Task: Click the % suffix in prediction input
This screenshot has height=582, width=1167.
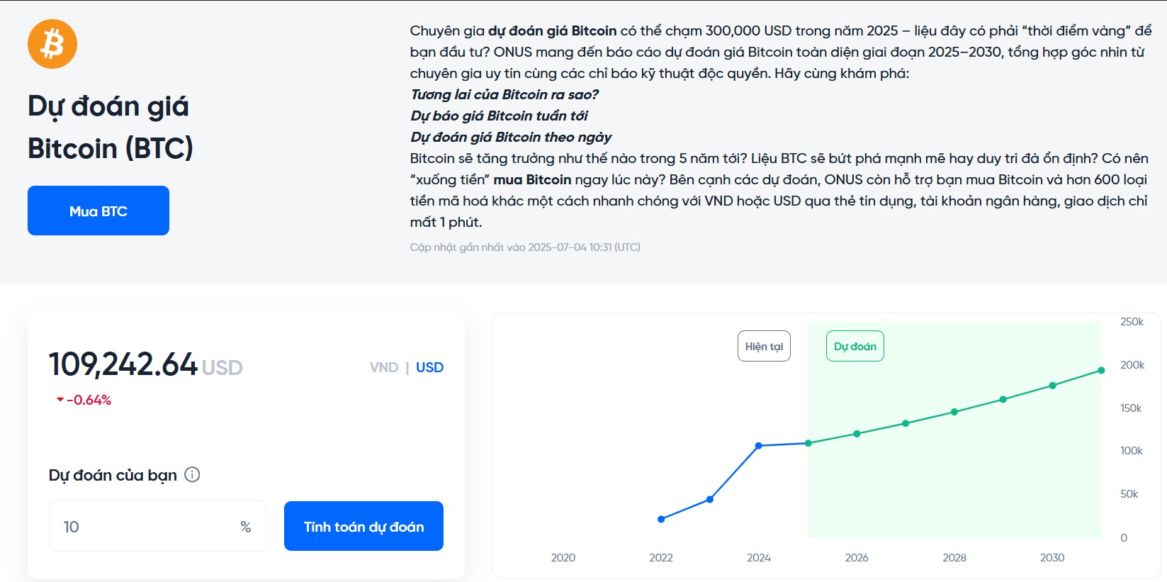Action: (246, 527)
